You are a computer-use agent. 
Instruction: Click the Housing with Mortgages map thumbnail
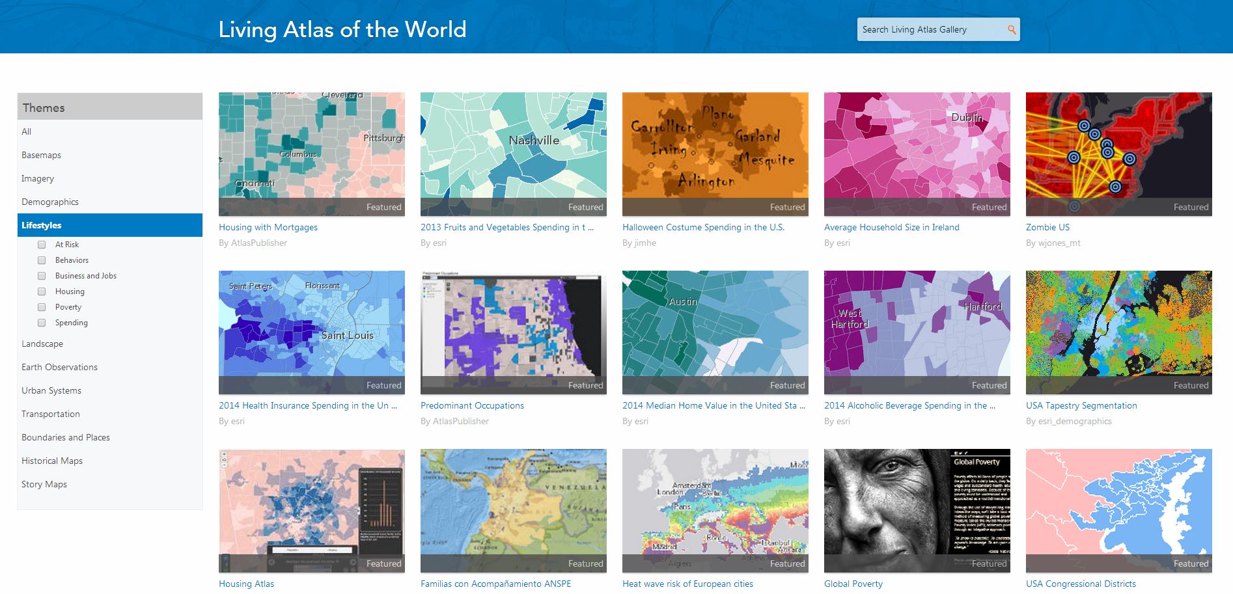312,154
